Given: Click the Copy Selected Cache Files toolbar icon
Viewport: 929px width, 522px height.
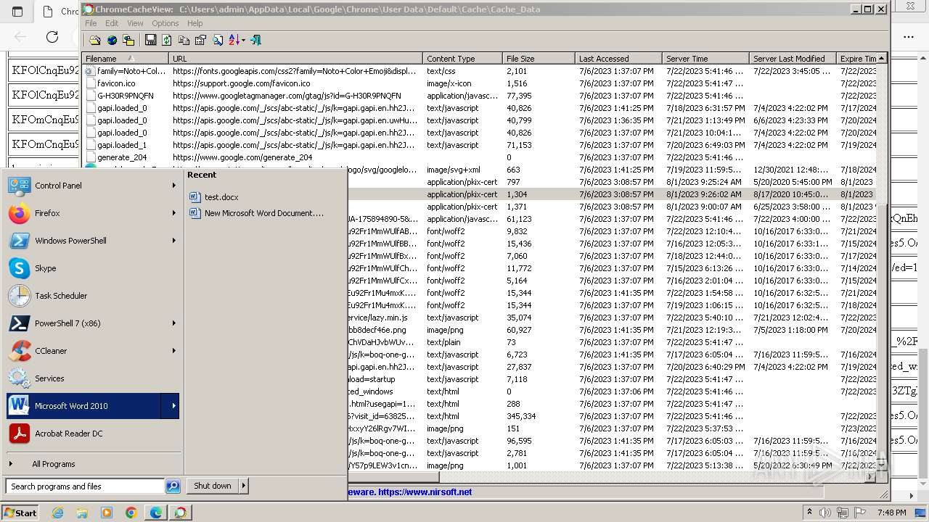Looking at the screenshot, I should pyautogui.click(x=129, y=40).
